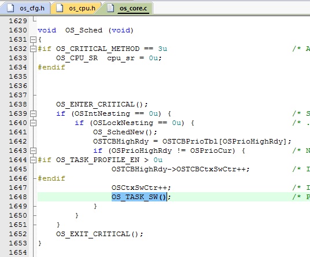Click the OSLockNesting identifier

tap(123, 123)
